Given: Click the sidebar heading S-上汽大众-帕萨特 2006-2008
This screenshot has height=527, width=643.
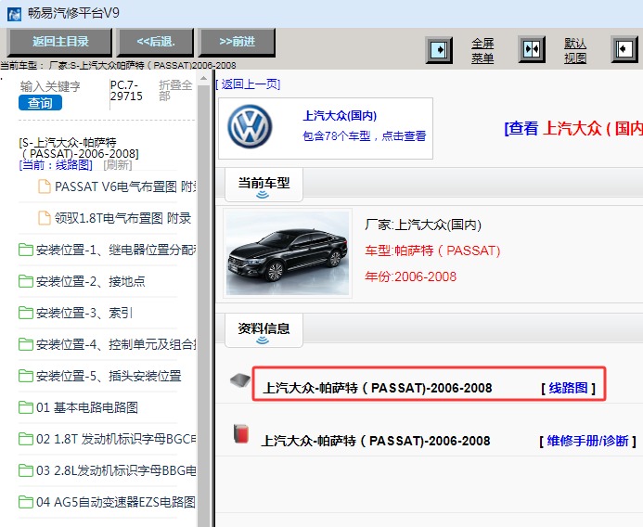Looking at the screenshot, I should point(79,148).
